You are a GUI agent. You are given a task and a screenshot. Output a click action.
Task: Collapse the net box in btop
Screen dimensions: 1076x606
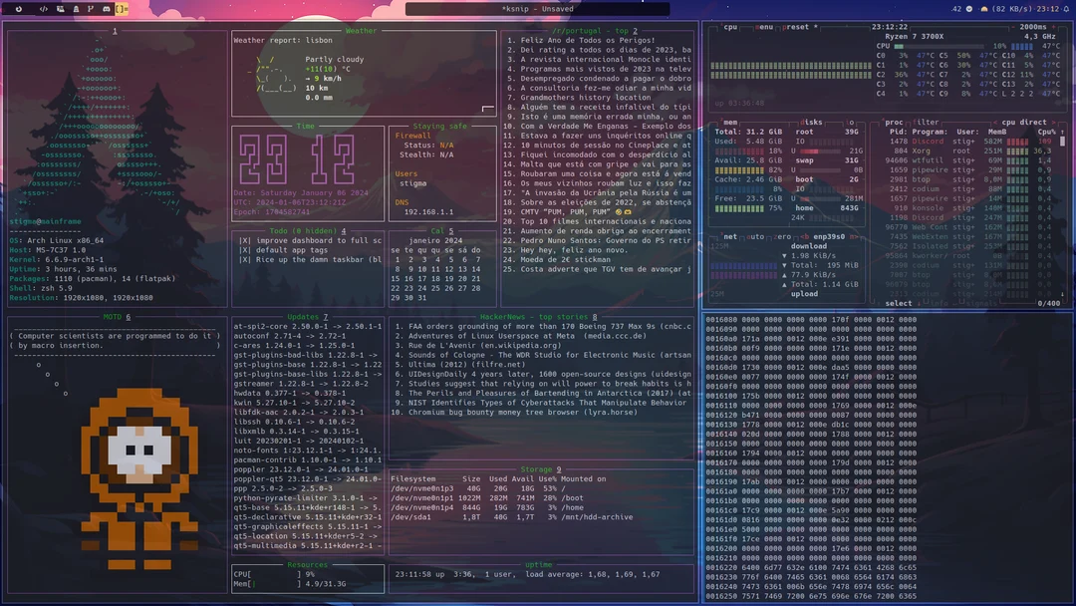pos(715,236)
